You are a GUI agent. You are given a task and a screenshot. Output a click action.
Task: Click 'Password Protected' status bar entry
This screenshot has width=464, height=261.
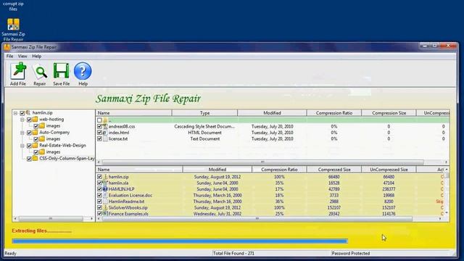[351, 253]
